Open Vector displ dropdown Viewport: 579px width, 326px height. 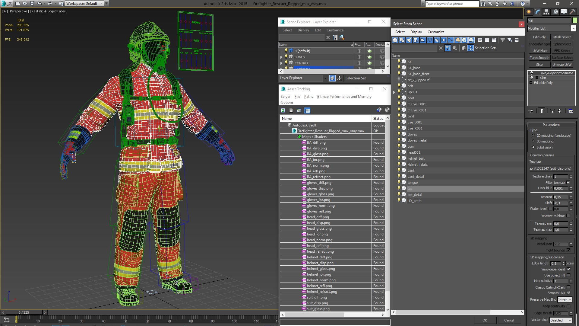click(x=561, y=320)
